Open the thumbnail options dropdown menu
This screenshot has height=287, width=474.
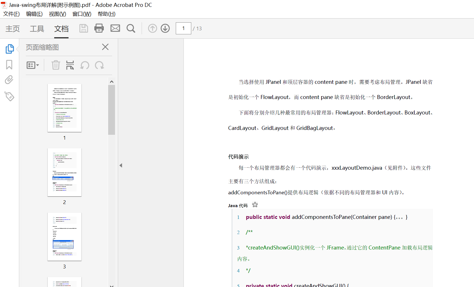tap(33, 65)
